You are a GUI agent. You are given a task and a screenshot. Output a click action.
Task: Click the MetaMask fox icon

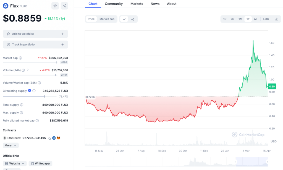(59, 138)
